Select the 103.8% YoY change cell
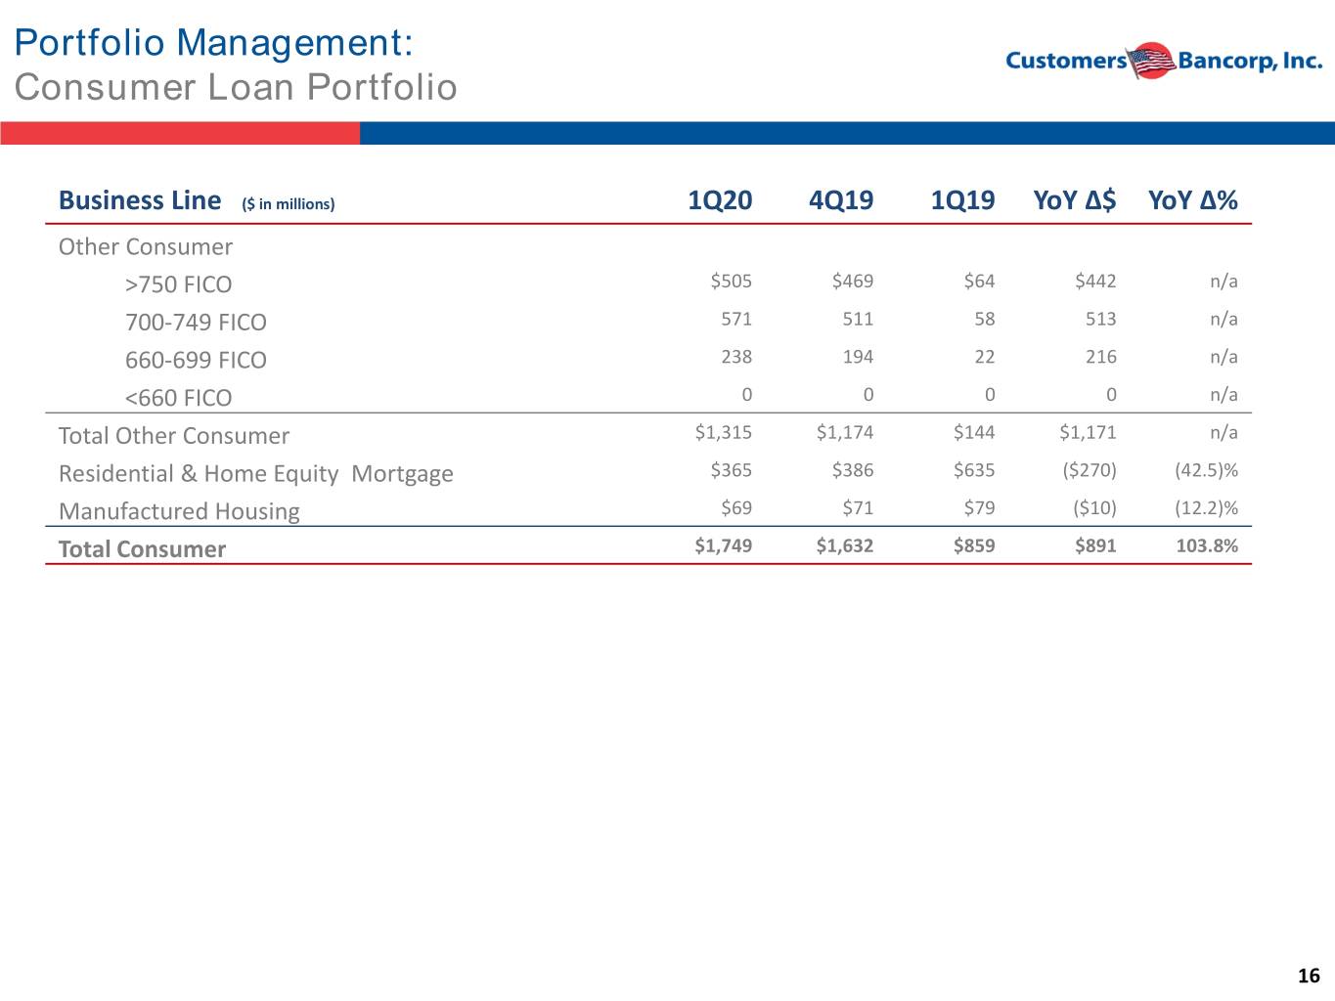 coord(1207,546)
